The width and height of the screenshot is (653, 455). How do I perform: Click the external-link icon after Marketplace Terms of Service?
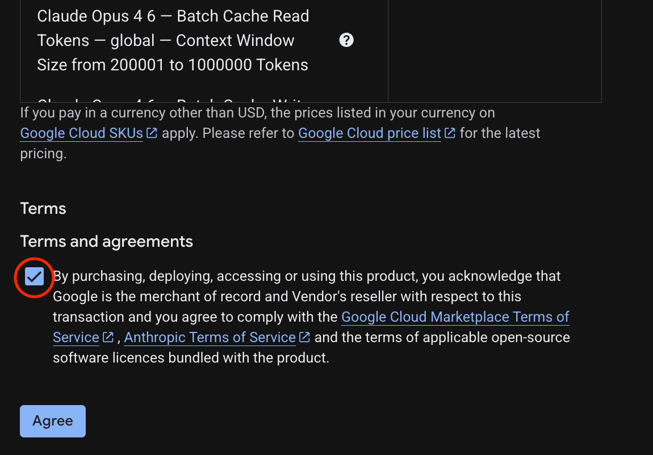(107, 337)
